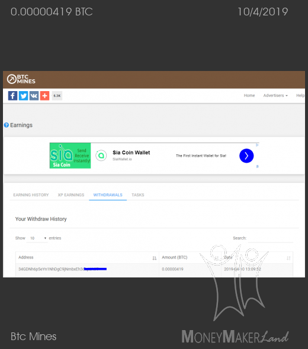
Task: Open the orange plus share icon
Action: tap(44, 96)
